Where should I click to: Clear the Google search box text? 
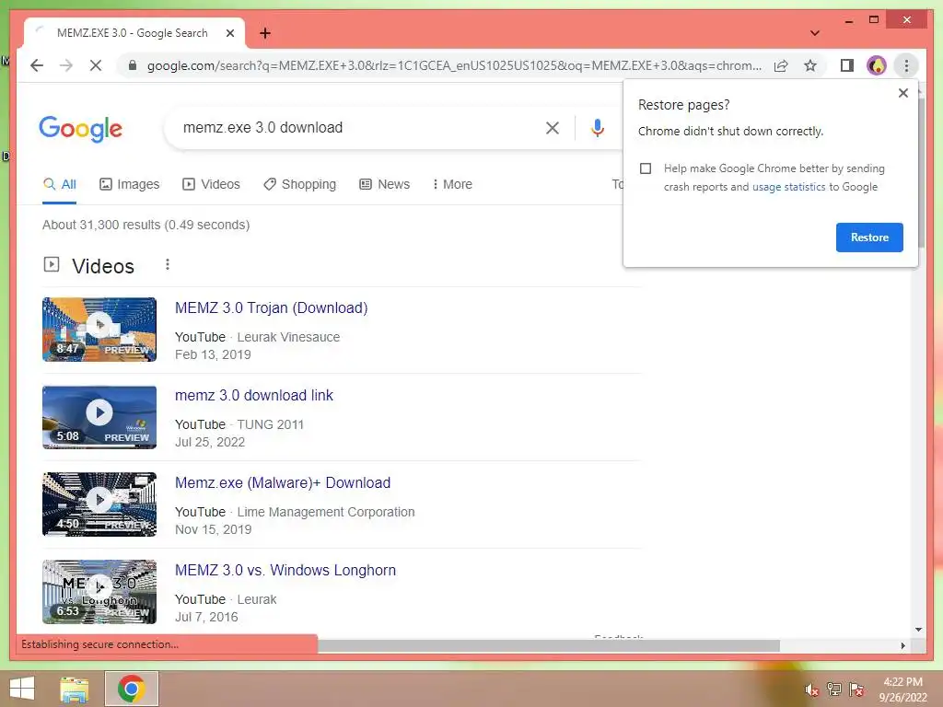553,127
